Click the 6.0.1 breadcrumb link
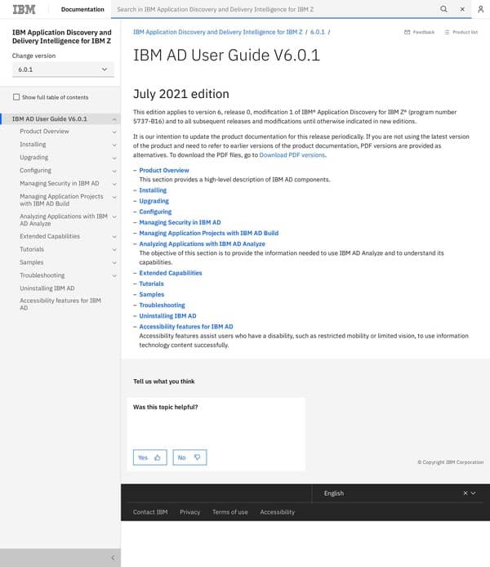Screen dimensions: 490x567 [x=318, y=32]
